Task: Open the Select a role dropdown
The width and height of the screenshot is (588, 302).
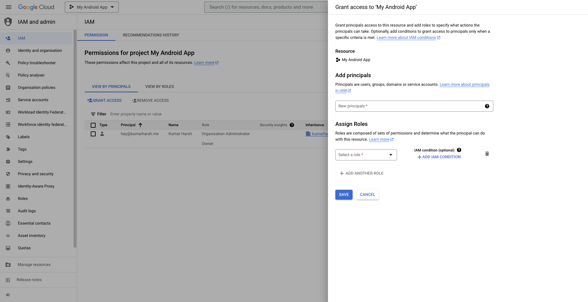Action: (x=366, y=155)
